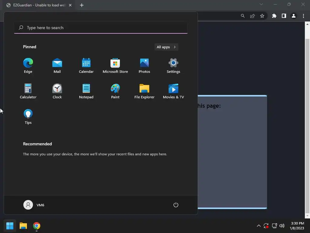Open File Explorer in pinned apps

pos(144,91)
